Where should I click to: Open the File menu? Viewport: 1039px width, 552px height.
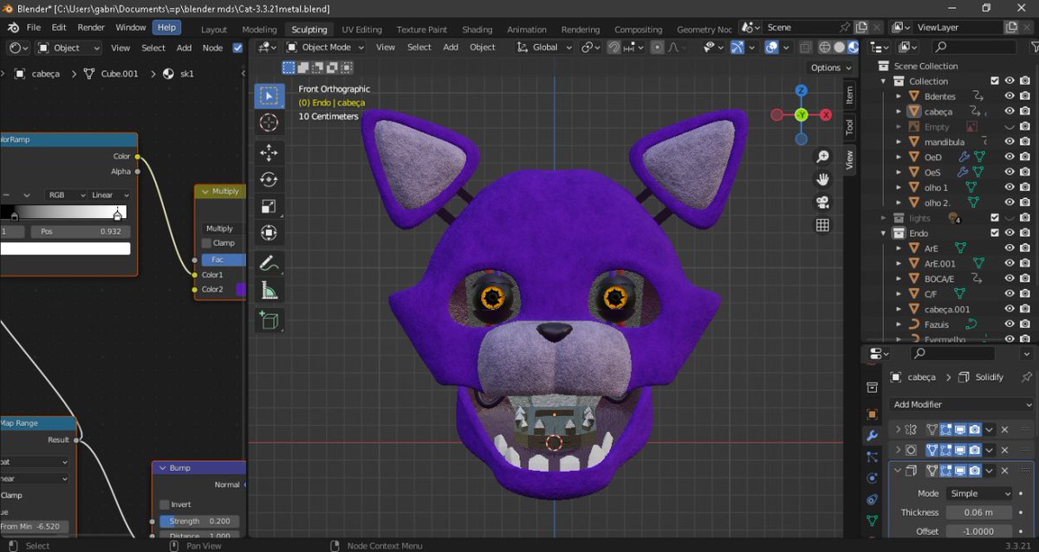[33, 28]
